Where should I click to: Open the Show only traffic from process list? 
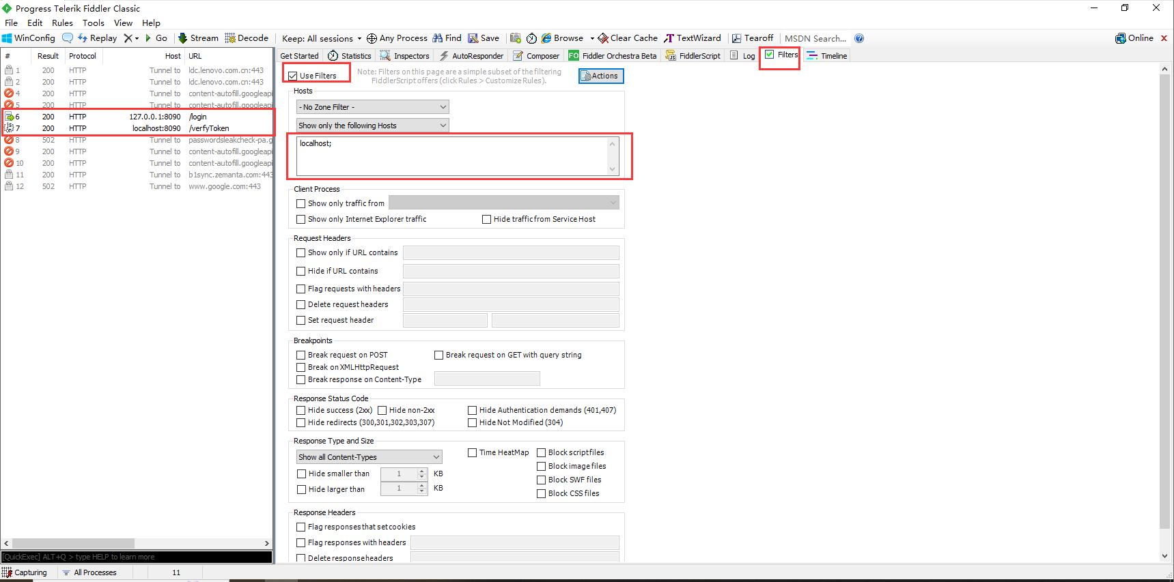[x=504, y=203]
